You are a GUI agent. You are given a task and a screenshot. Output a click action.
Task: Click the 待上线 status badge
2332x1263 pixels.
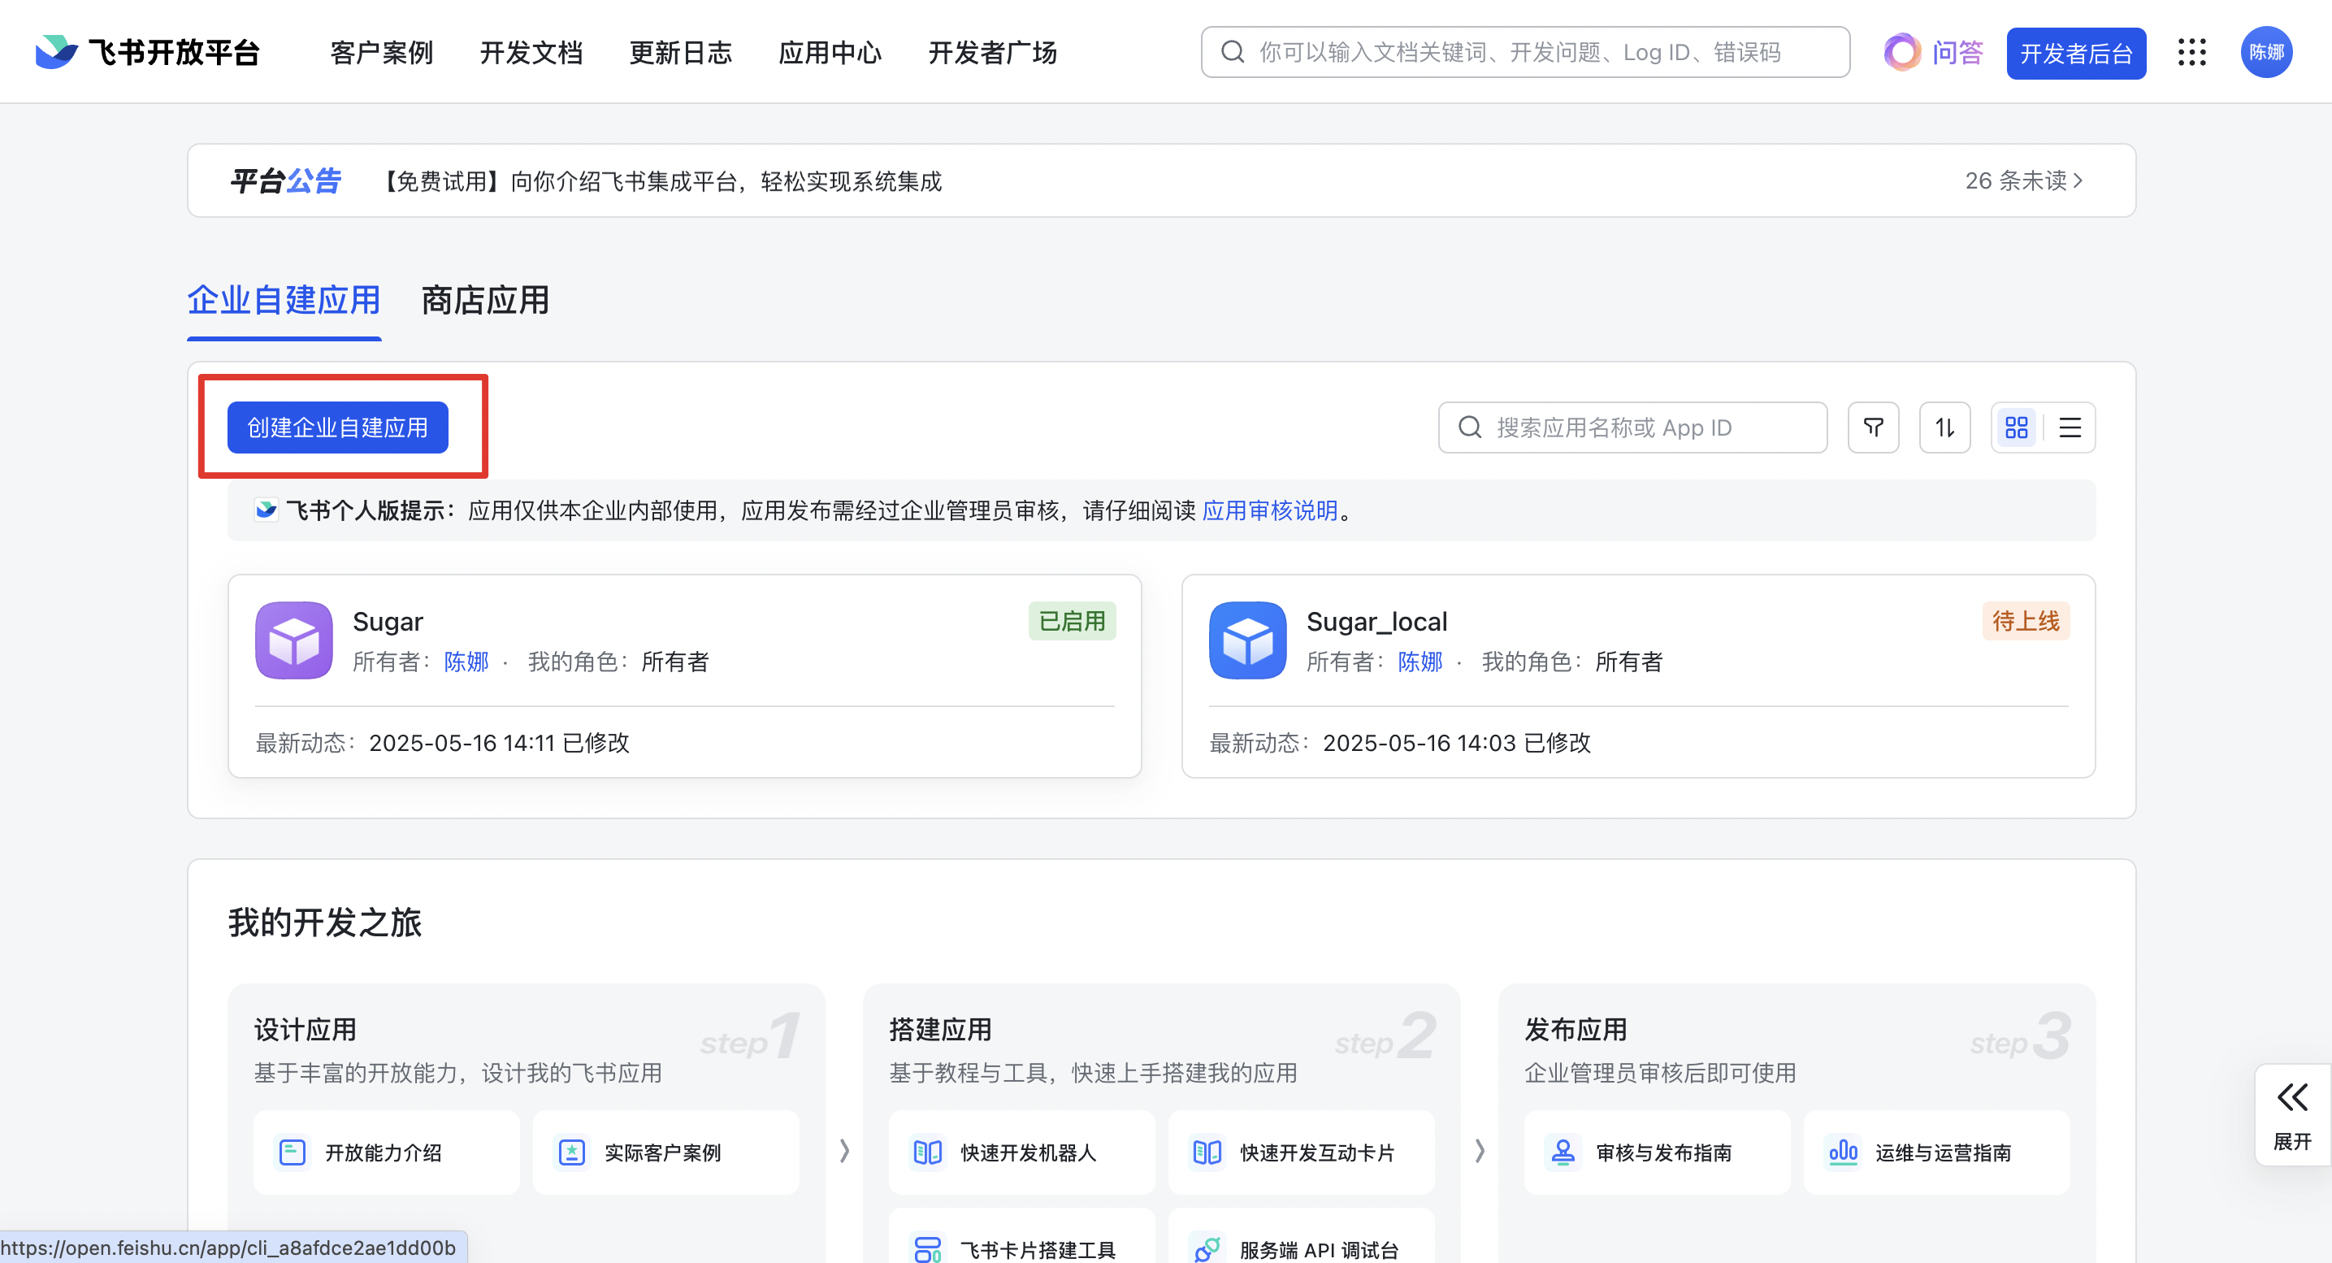(x=2025, y=621)
